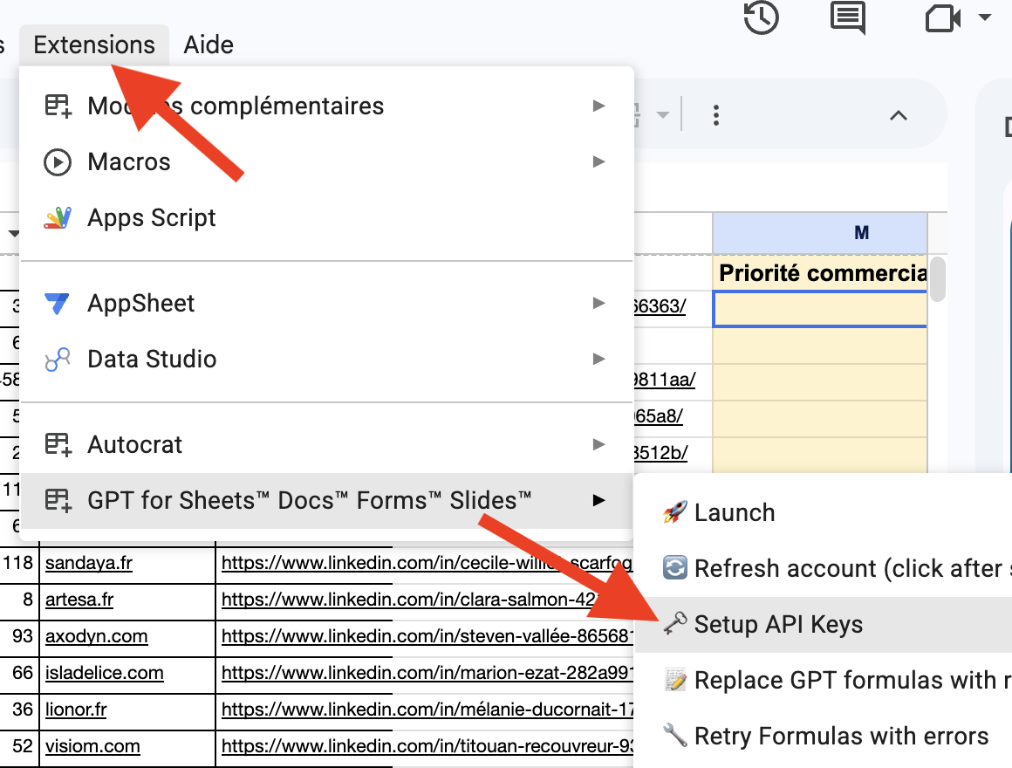The height and width of the screenshot is (768, 1012).
Task: Click the AppSheet icon
Action: (57, 304)
